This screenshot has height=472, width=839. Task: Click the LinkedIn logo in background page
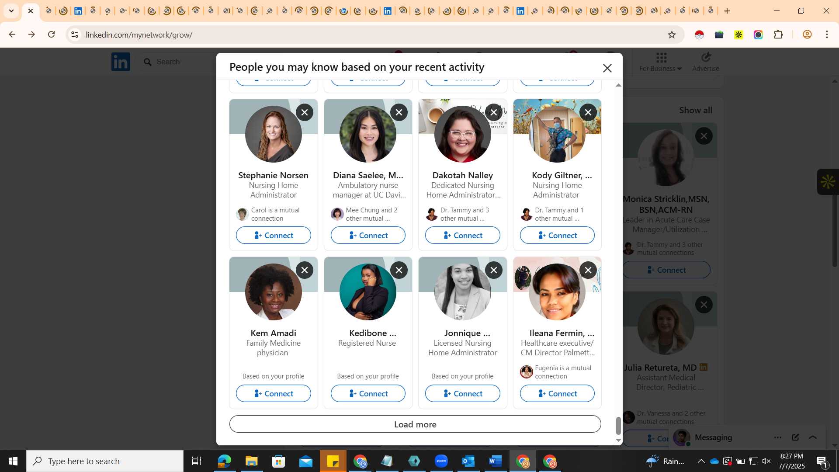[x=121, y=62]
